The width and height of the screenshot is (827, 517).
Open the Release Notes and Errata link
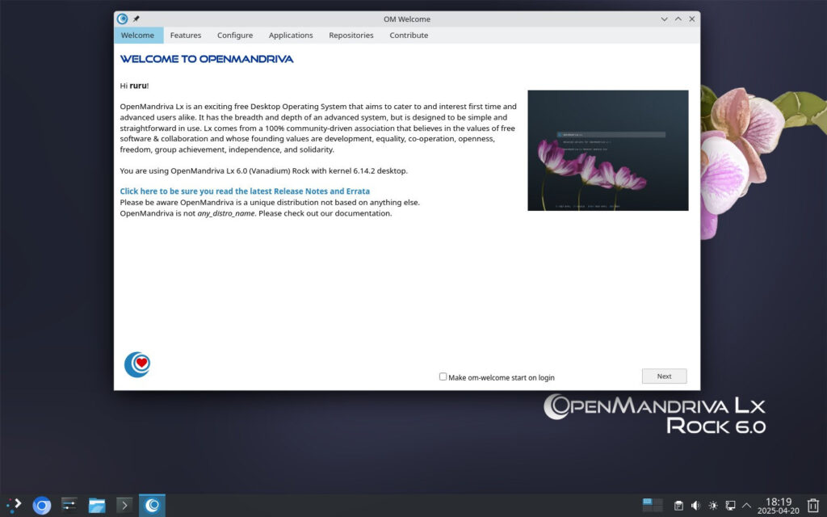click(245, 191)
